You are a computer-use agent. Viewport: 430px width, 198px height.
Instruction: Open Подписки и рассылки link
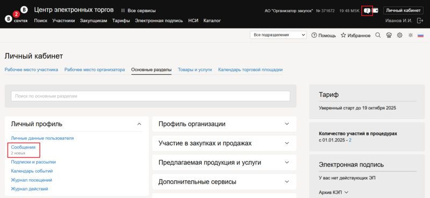click(x=33, y=162)
